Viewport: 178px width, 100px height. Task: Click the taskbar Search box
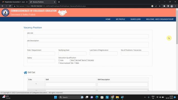71,97
